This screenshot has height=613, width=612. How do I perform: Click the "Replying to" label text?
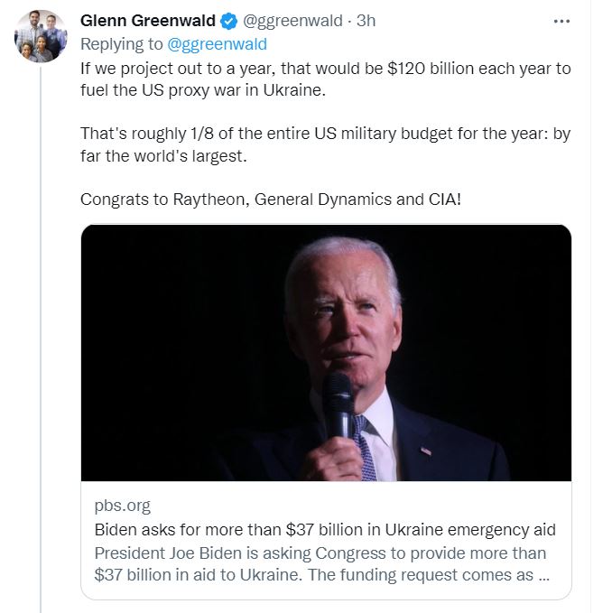point(122,43)
